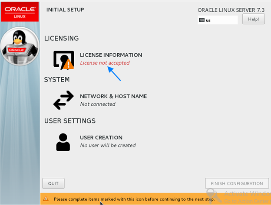The image size is (271, 205).
Task: Click the Help! button
Action: pos(254,19)
